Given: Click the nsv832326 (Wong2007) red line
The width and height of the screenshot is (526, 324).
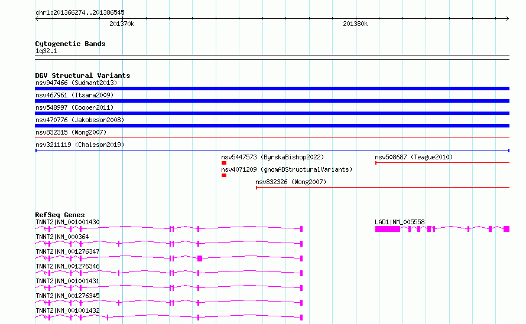Looking at the screenshot, I should pos(383,188).
